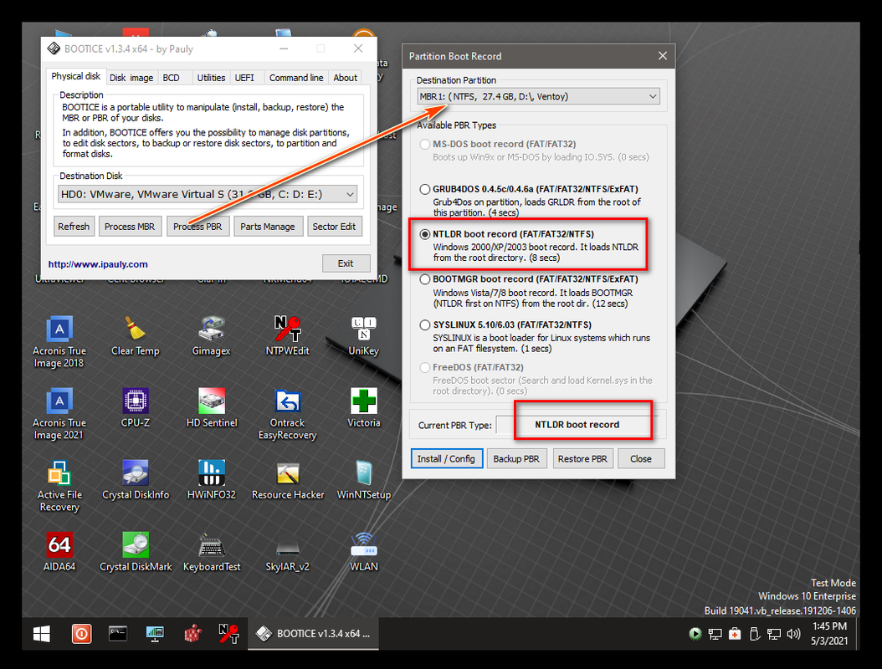
Task: Click the NTPWEdit key icon in taskbar
Action: (x=228, y=634)
